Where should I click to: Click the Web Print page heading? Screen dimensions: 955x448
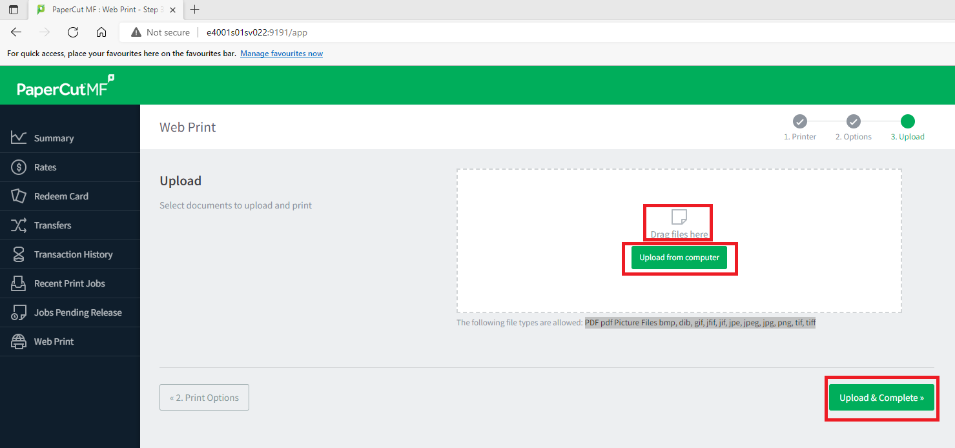point(188,127)
